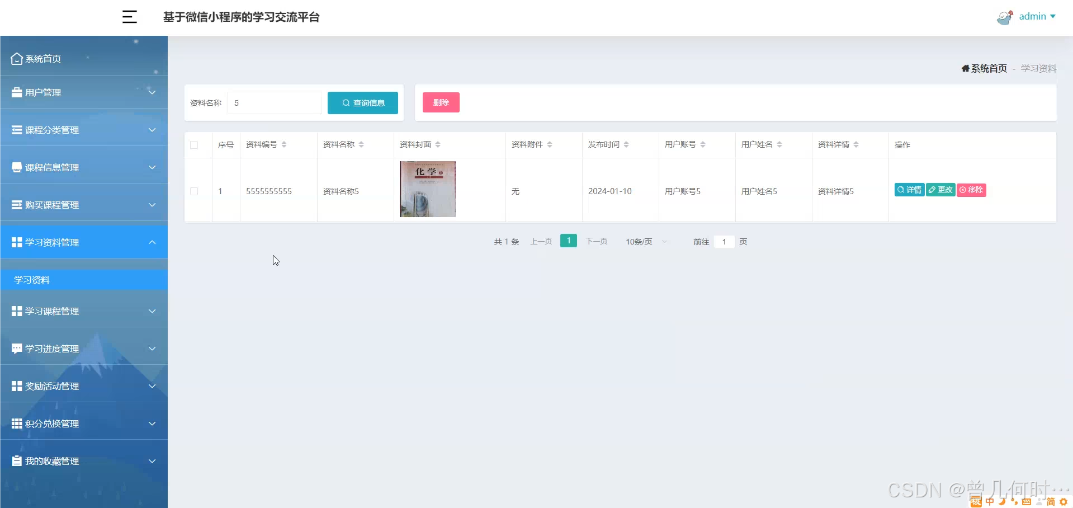This screenshot has height=508, width=1073.
Task: Open the 课程信息管理 menu label
Action: [x=52, y=167]
